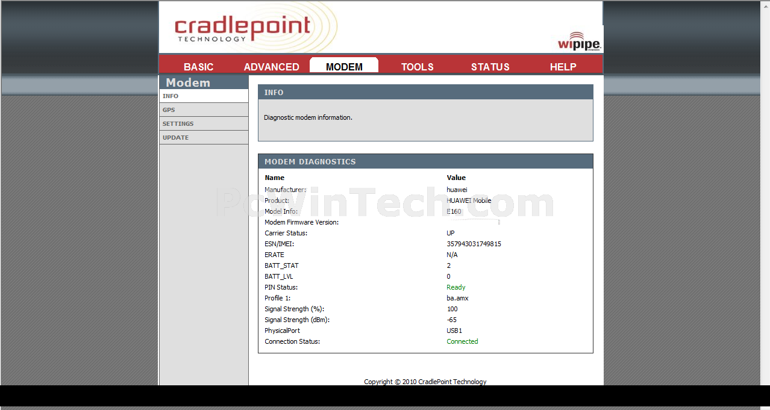Select INFO in the Modem sidebar
The image size is (770, 410).
pos(204,96)
